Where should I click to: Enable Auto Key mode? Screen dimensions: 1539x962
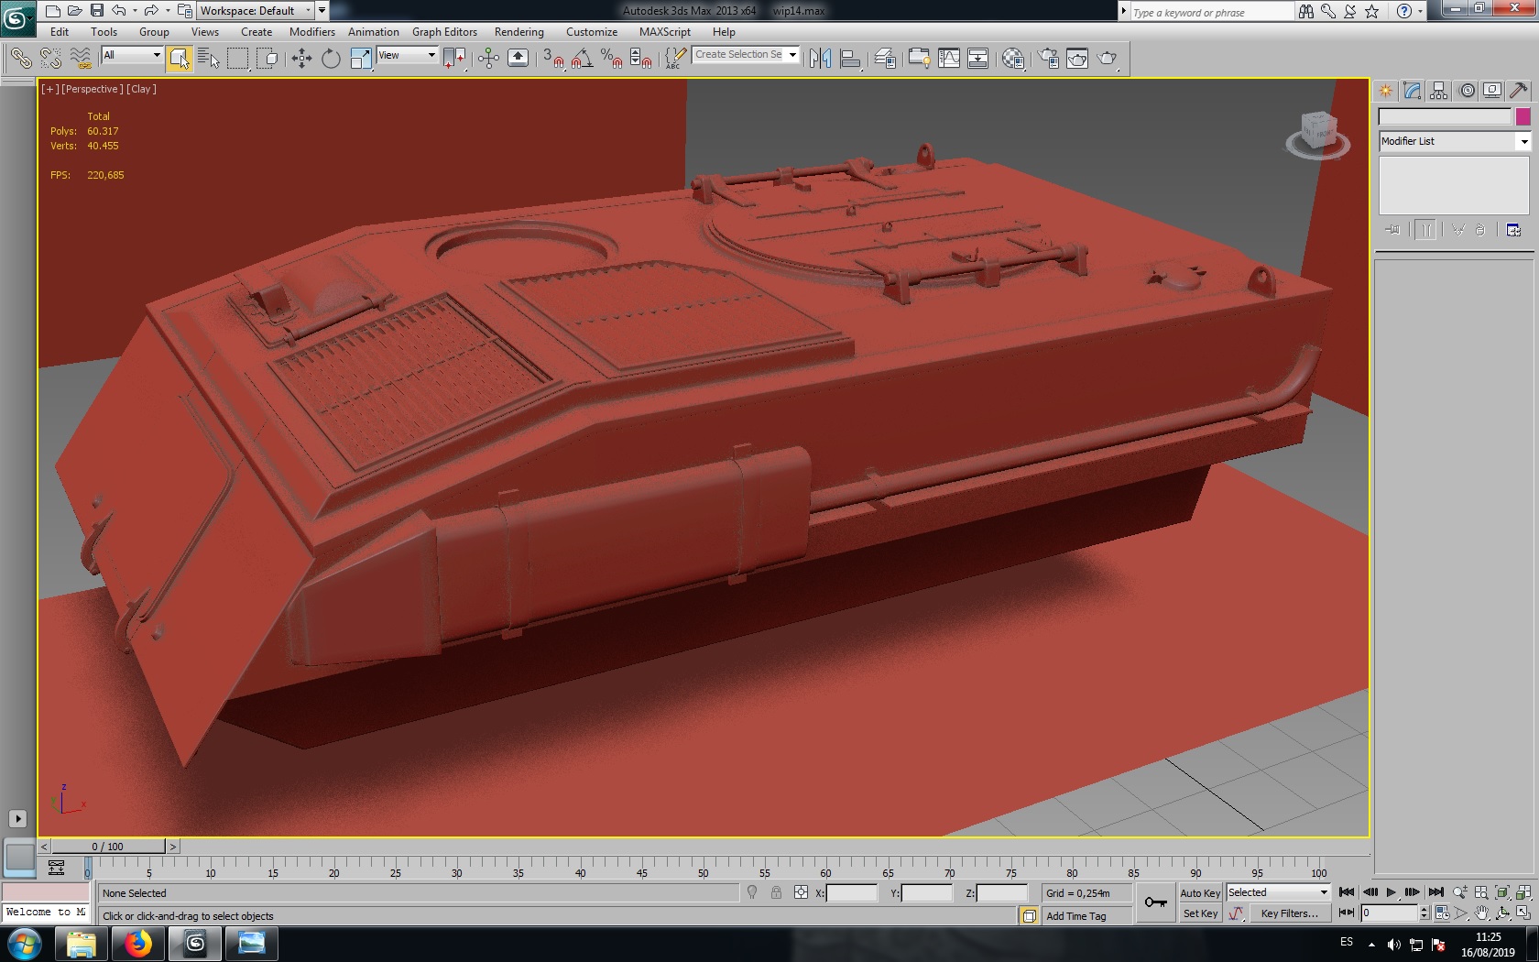(x=1200, y=893)
